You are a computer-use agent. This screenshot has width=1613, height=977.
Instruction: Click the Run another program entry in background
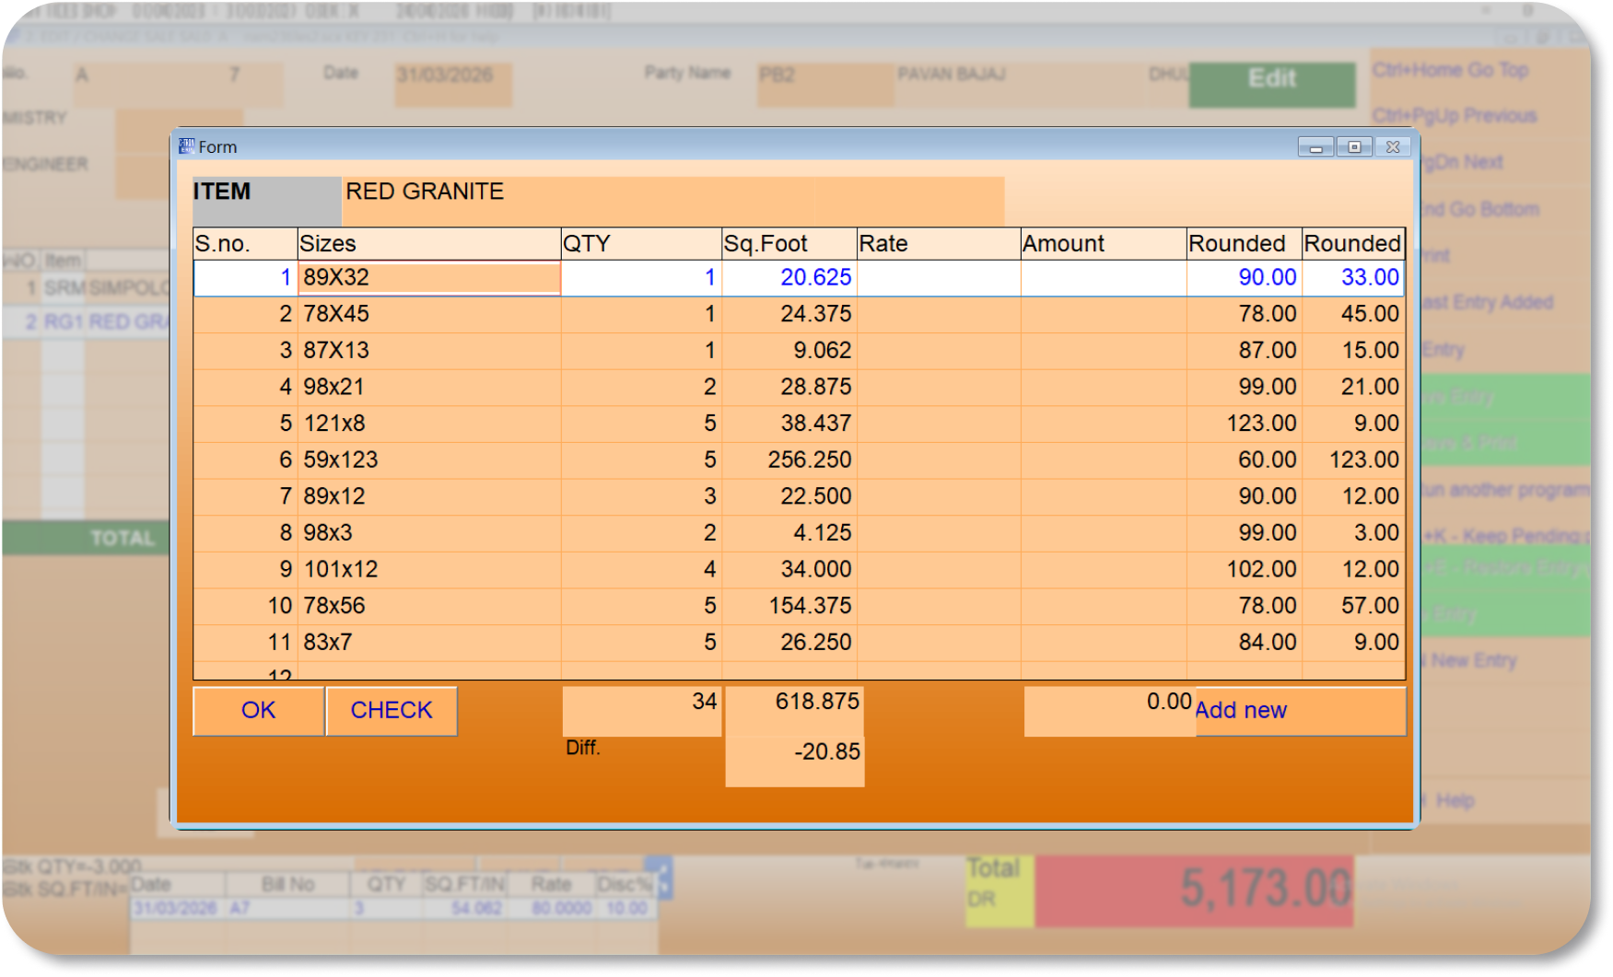pos(1507,489)
